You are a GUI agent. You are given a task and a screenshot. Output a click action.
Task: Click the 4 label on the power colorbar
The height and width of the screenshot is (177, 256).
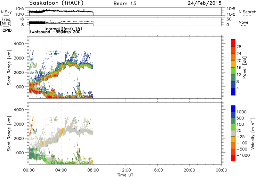click(x=238, y=88)
